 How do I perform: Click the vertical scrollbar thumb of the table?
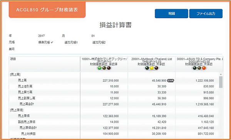[221, 82]
